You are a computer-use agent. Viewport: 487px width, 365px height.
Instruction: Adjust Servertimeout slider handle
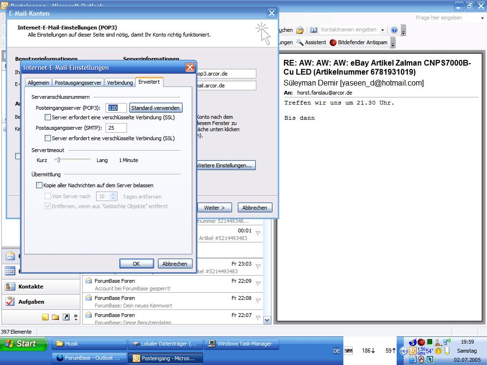tap(58, 160)
